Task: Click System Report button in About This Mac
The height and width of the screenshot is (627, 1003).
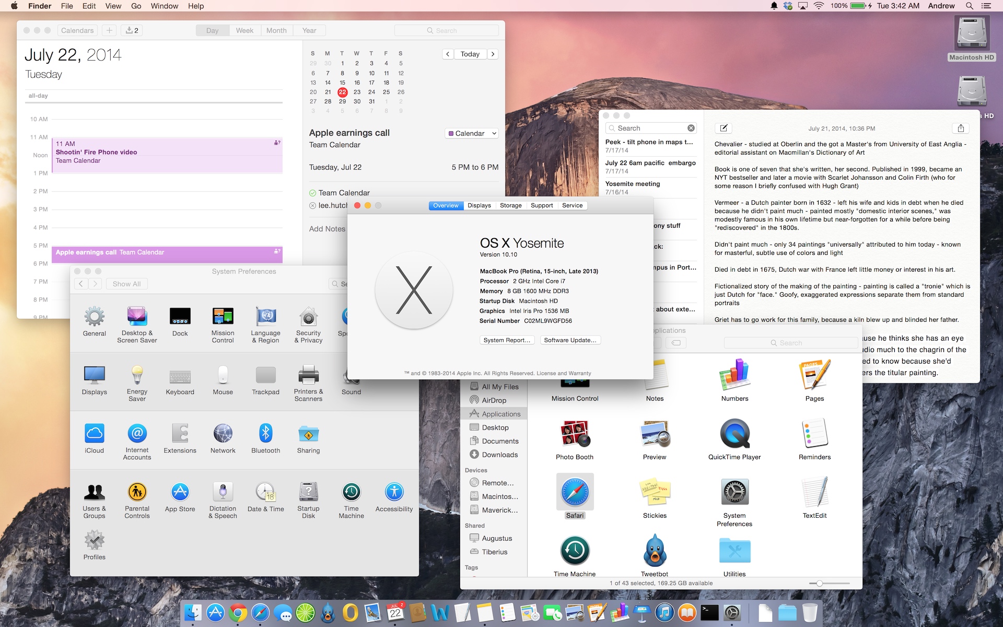Action: [507, 340]
